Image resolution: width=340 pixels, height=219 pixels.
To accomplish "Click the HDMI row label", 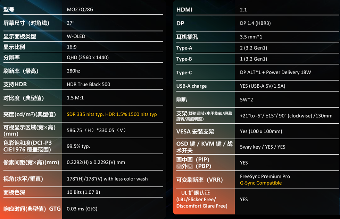I will point(184,10).
